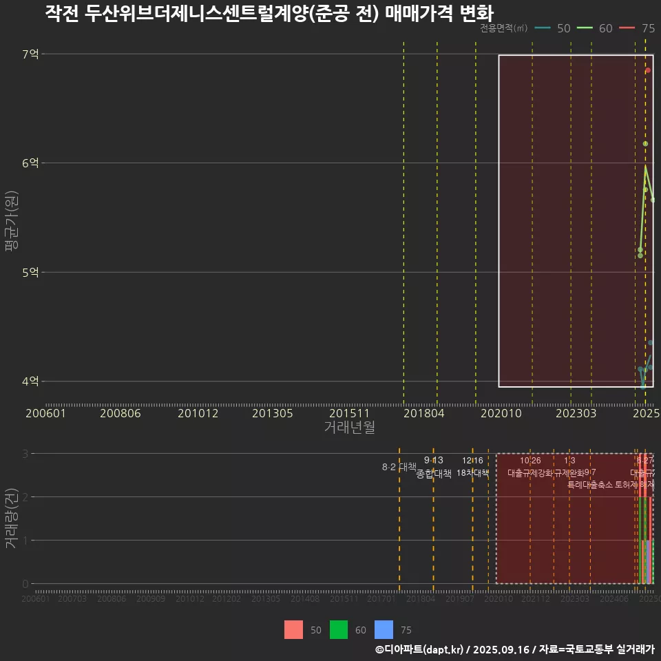Click '201804' on the price chart x-axis

click(x=424, y=413)
